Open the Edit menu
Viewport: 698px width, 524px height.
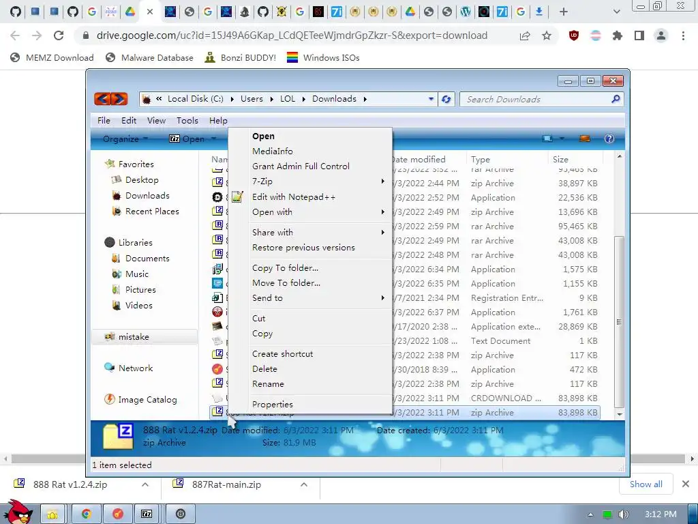(x=129, y=120)
